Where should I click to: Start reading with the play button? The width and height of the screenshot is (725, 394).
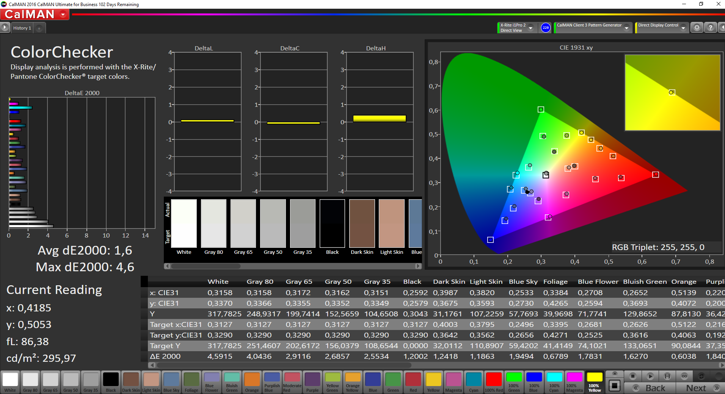click(x=650, y=376)
